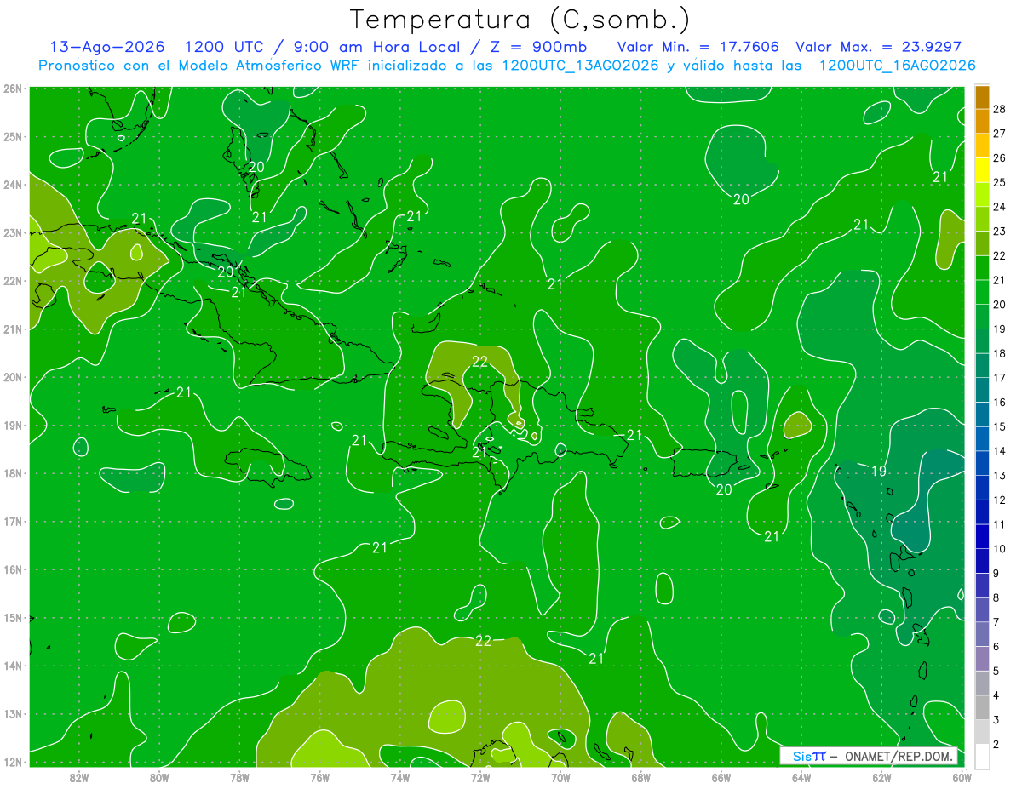This screenshot has height=789, width=1022.
Task: Click the olive-green swatch between 22 and 23
Action: click(x=982, y=243)
